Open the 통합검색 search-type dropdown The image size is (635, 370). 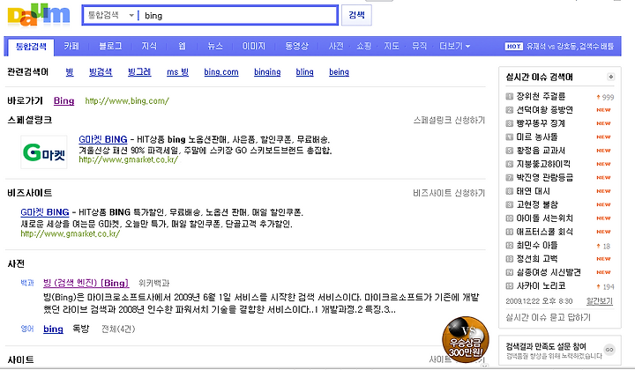pos(110,15)
